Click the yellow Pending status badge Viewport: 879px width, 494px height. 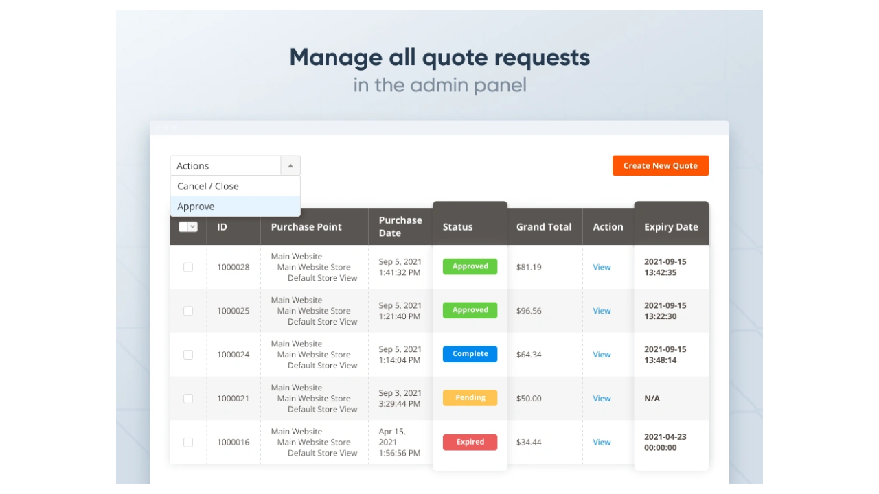(470, 398)
